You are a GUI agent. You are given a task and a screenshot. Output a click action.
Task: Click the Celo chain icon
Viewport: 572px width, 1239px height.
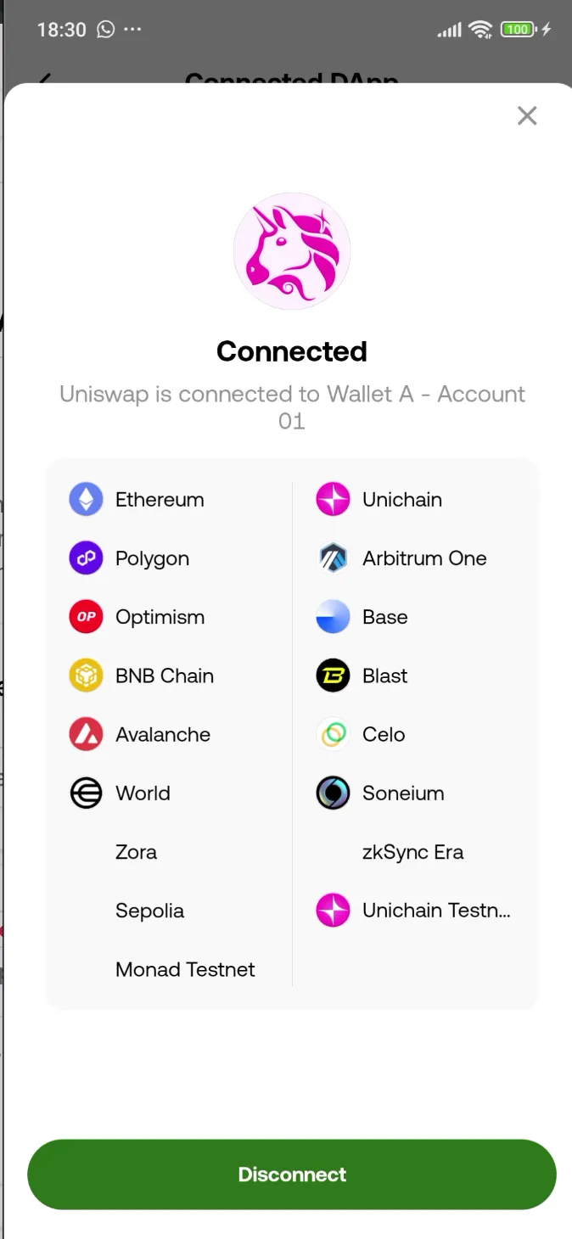pyautogui.click(x=333, y=734)
